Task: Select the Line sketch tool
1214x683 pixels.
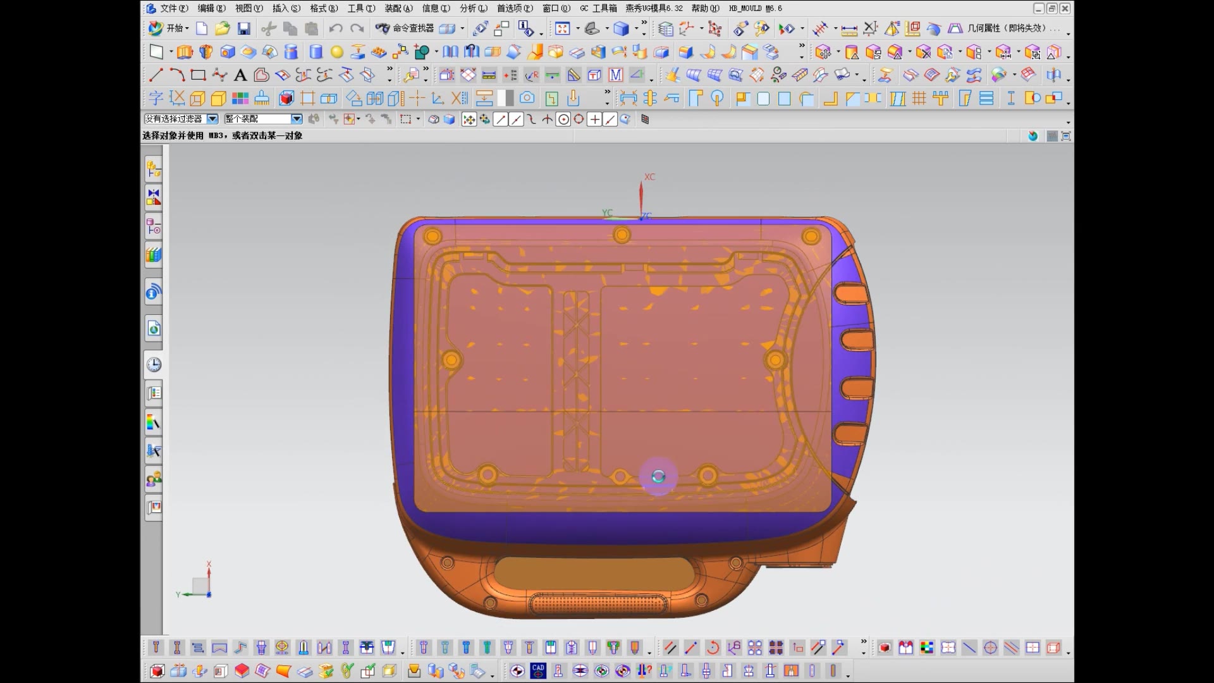Action: (x=156, y=76)
